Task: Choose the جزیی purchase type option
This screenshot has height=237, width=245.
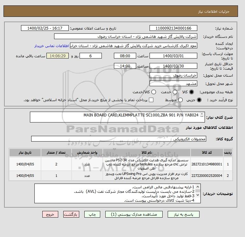Action: [199, 100]
